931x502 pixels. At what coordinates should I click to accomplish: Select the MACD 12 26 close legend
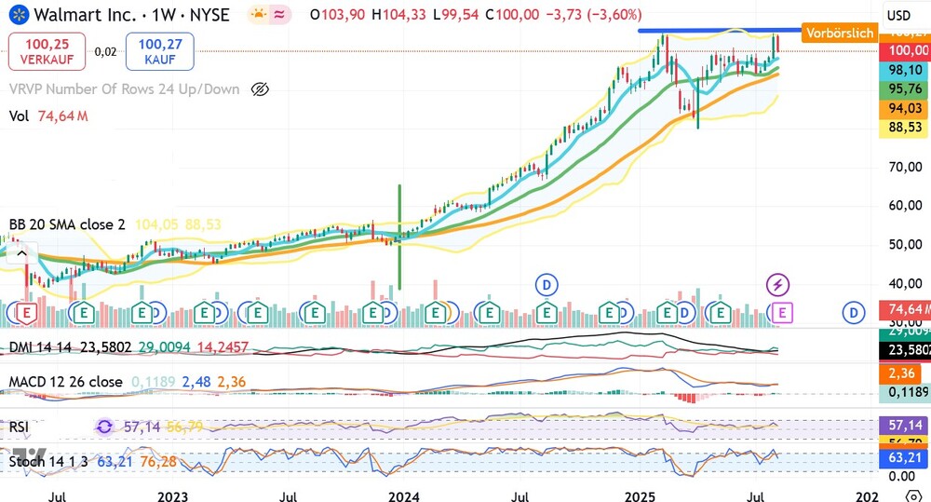(65, 382)
